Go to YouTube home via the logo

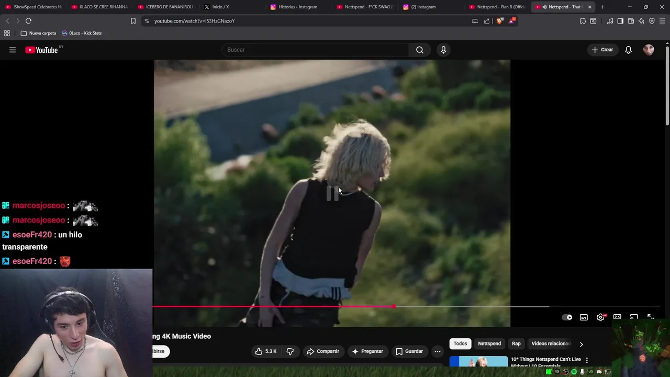pos(41,50)
